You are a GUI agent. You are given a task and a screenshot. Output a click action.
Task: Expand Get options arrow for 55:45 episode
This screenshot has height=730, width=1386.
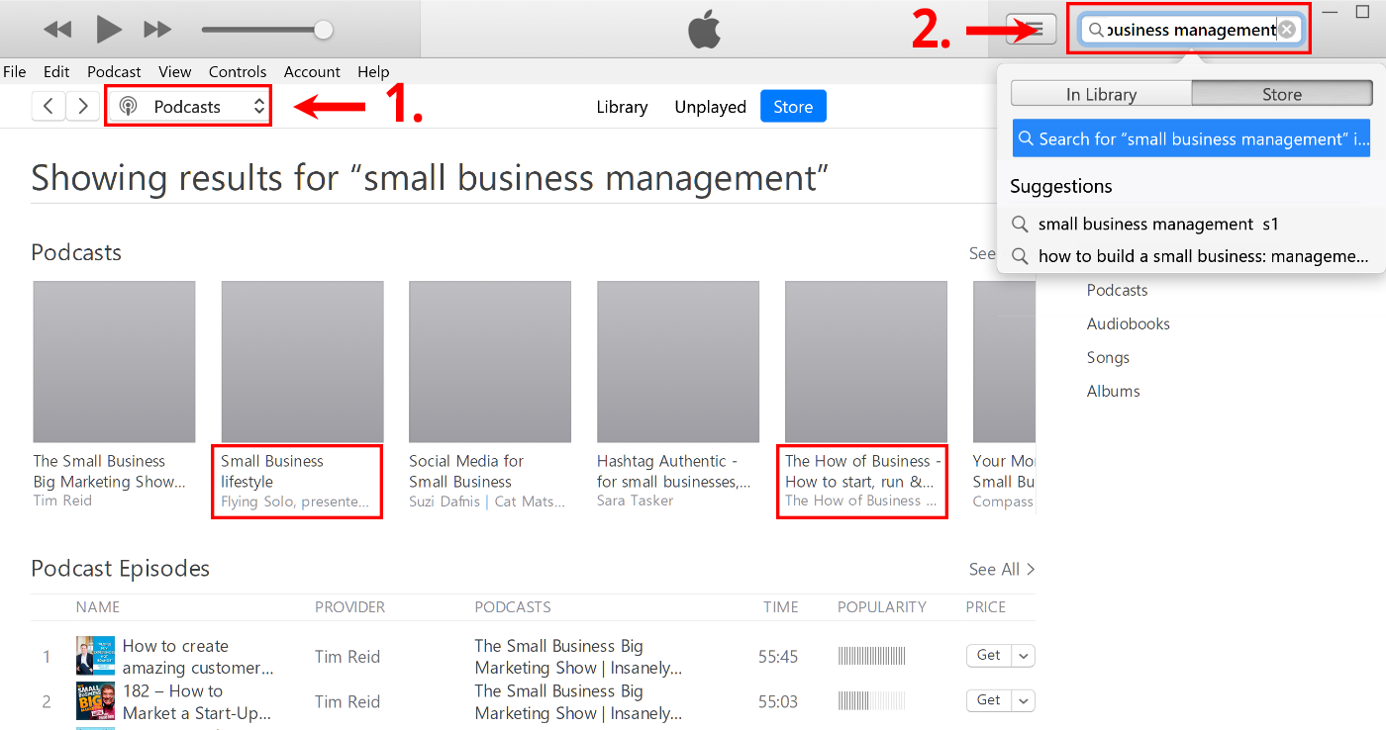1023,655
